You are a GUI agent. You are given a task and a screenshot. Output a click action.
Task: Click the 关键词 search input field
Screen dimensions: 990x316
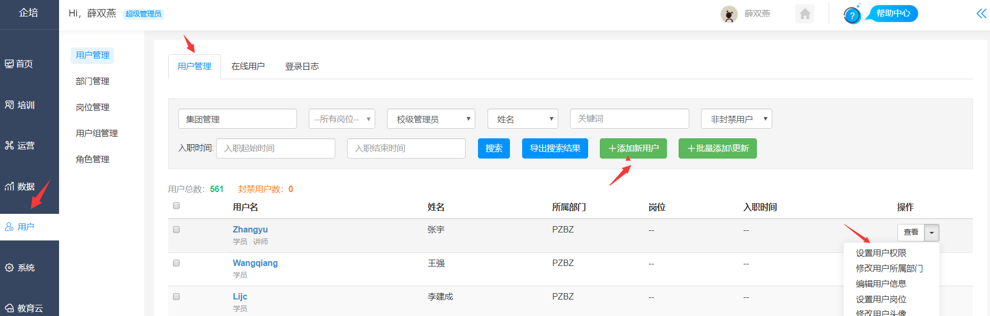[629, 119]
